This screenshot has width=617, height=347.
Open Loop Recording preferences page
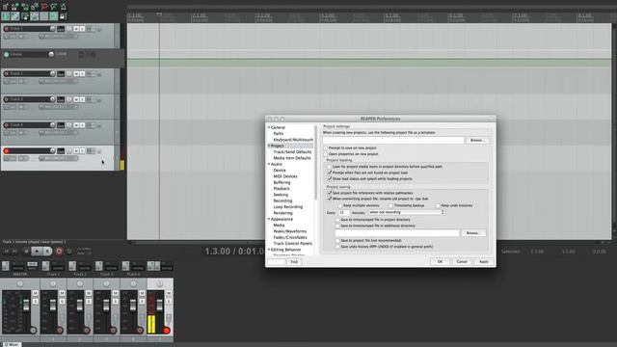tap(288, 207)
